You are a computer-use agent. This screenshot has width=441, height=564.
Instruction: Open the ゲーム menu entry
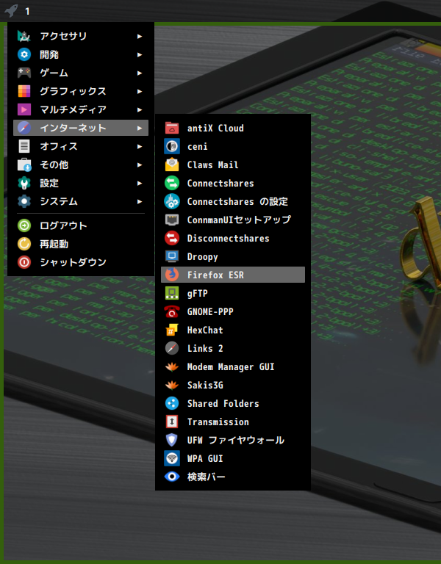coord(81,73)
